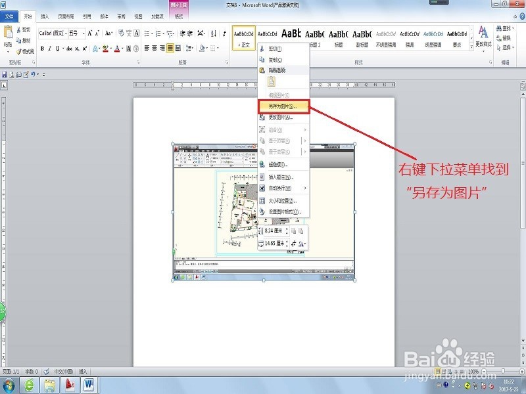
Task: Toggle strikethrough (abc) formatting
Action: pos(69,49)
